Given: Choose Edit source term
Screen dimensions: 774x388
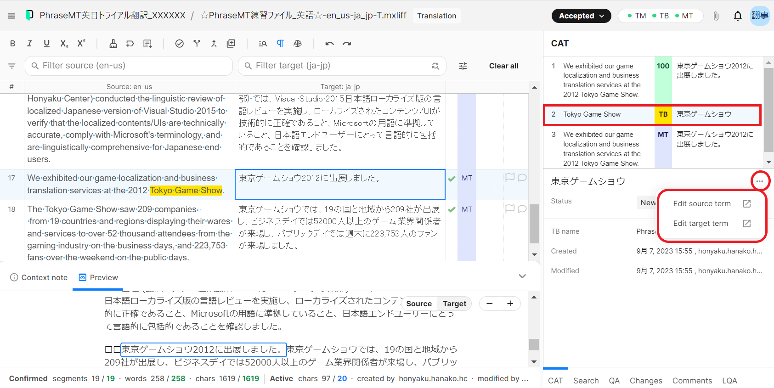Looking at the screenshot, I should point(702,204).
